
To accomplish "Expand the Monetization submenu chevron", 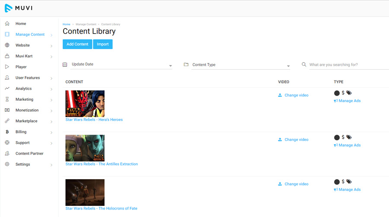I will (51, 111).
